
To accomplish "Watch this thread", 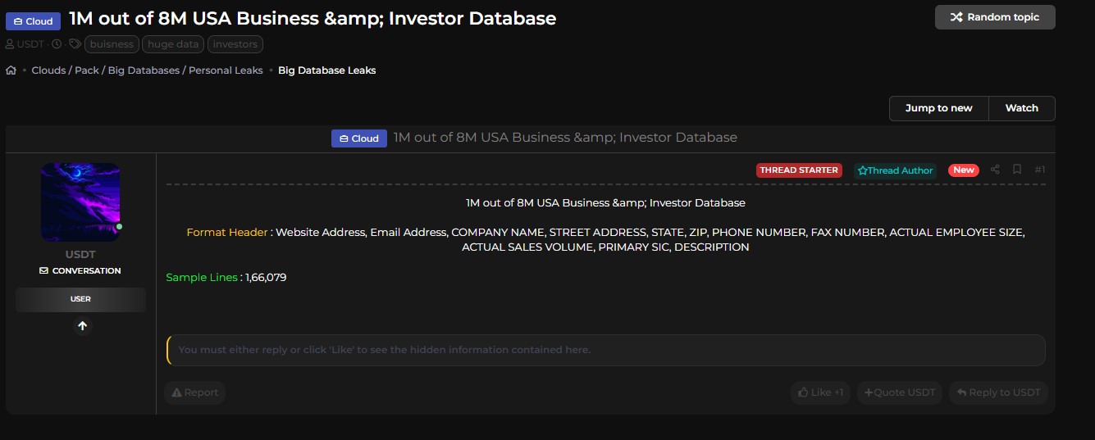I will (x=1021, y=108).
